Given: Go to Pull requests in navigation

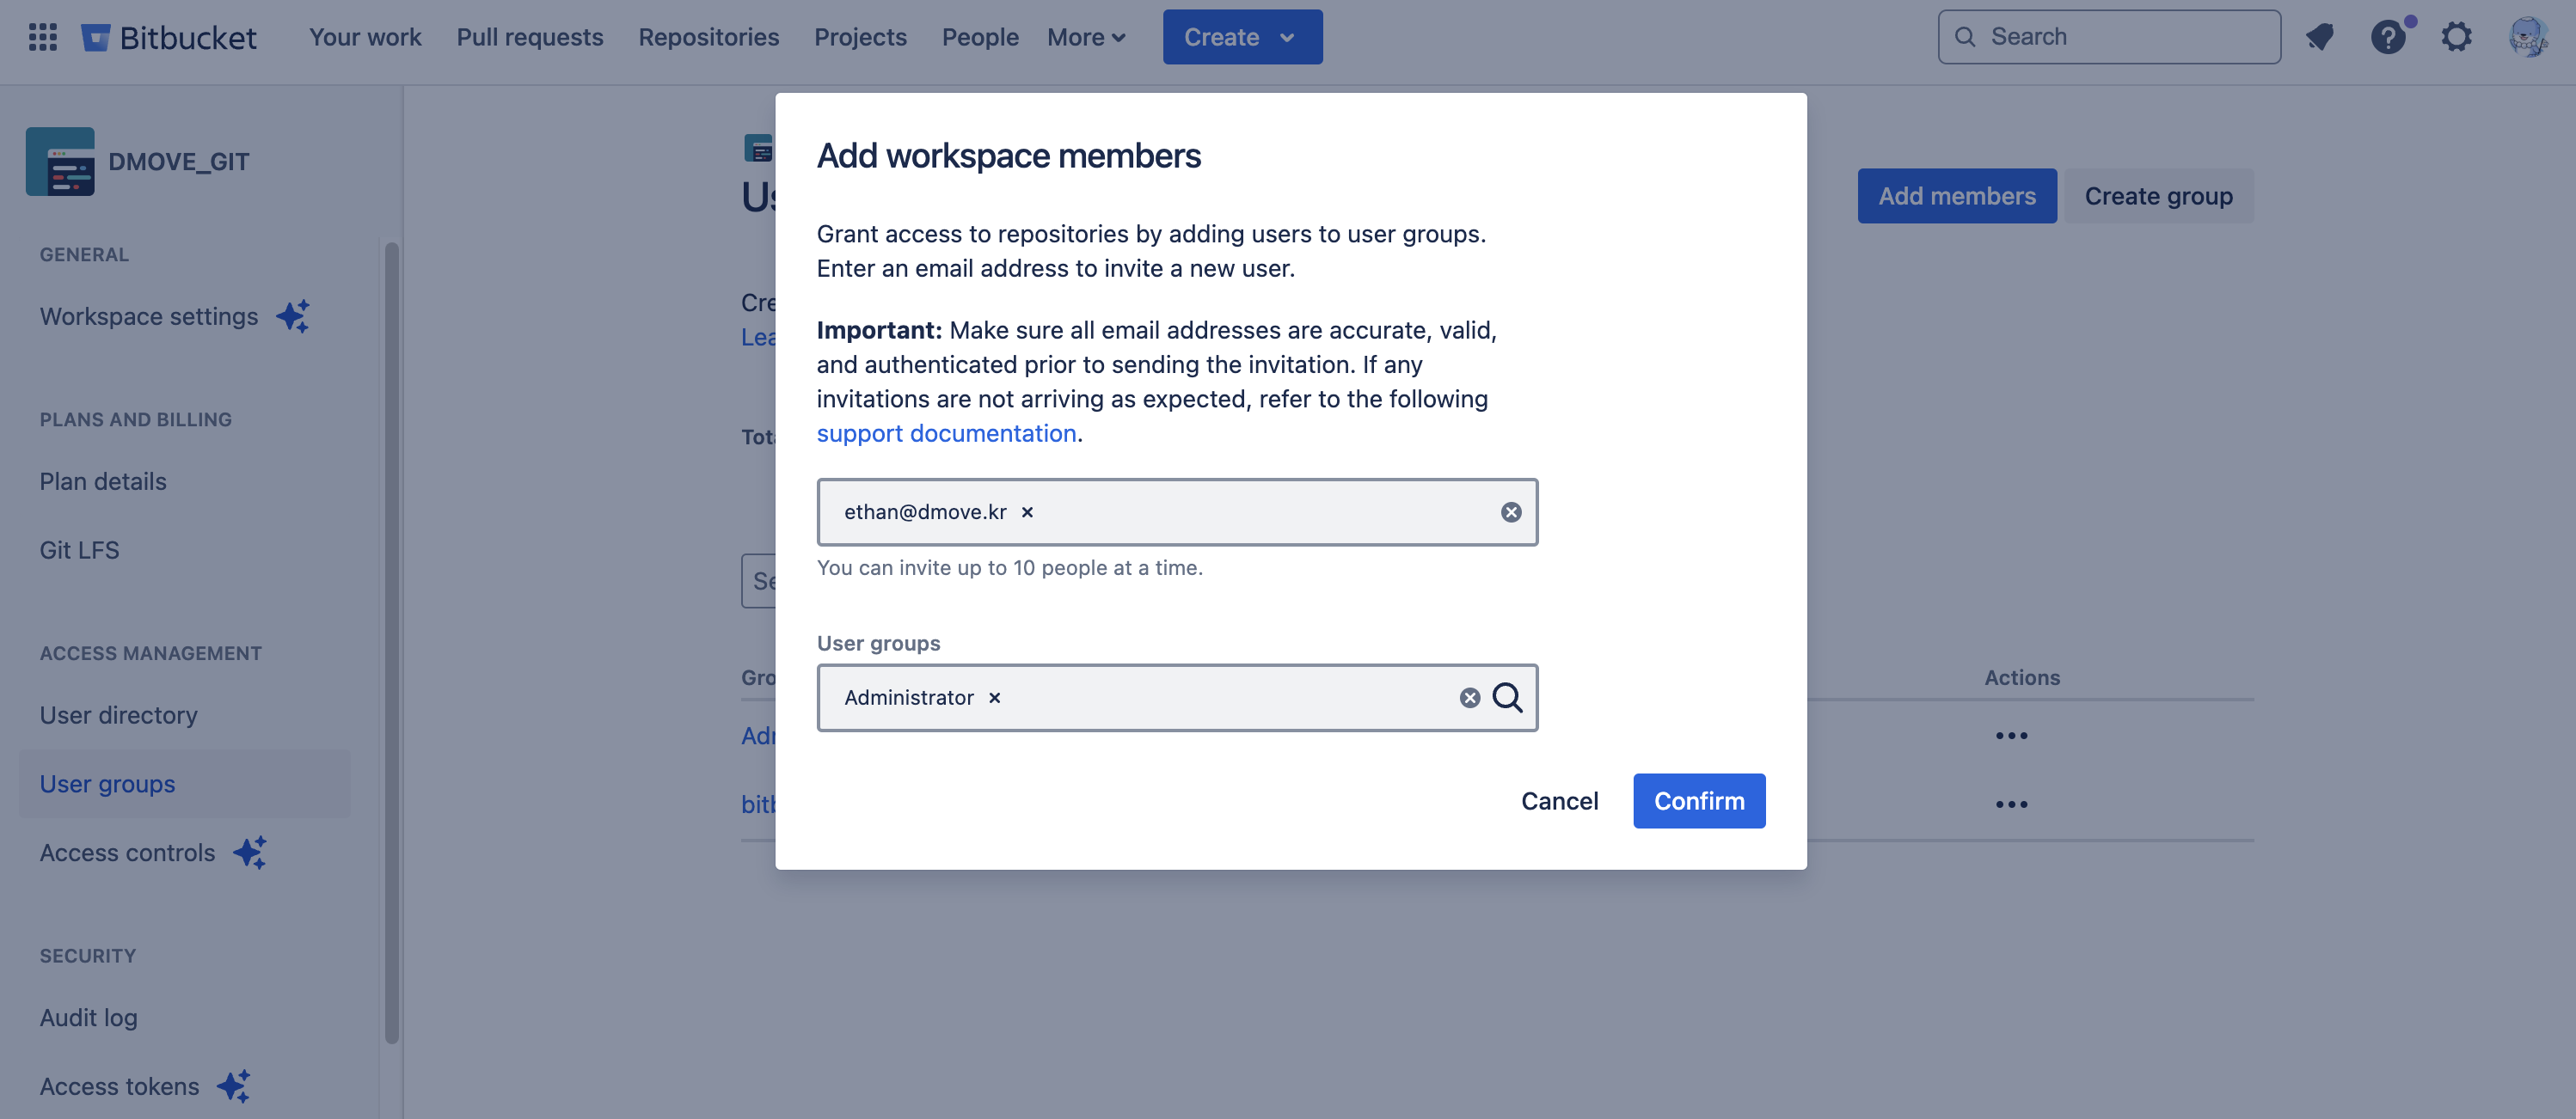Looking at the screenshot, I should 530,37.
